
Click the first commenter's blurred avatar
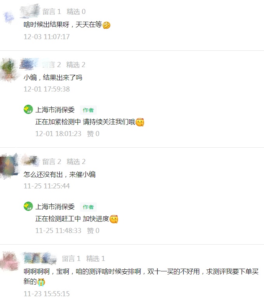click(9, 17)
